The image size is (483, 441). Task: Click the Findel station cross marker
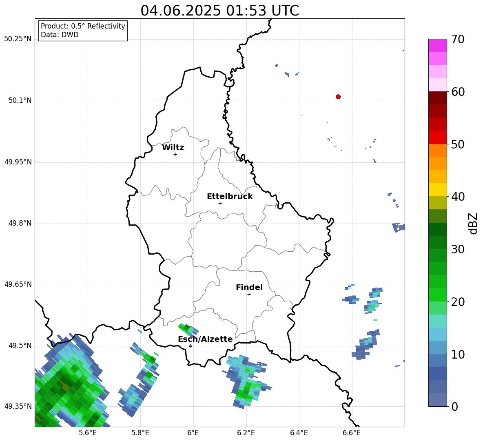[249, 295]
